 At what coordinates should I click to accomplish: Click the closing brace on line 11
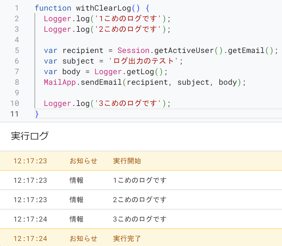tap(37, 114)
